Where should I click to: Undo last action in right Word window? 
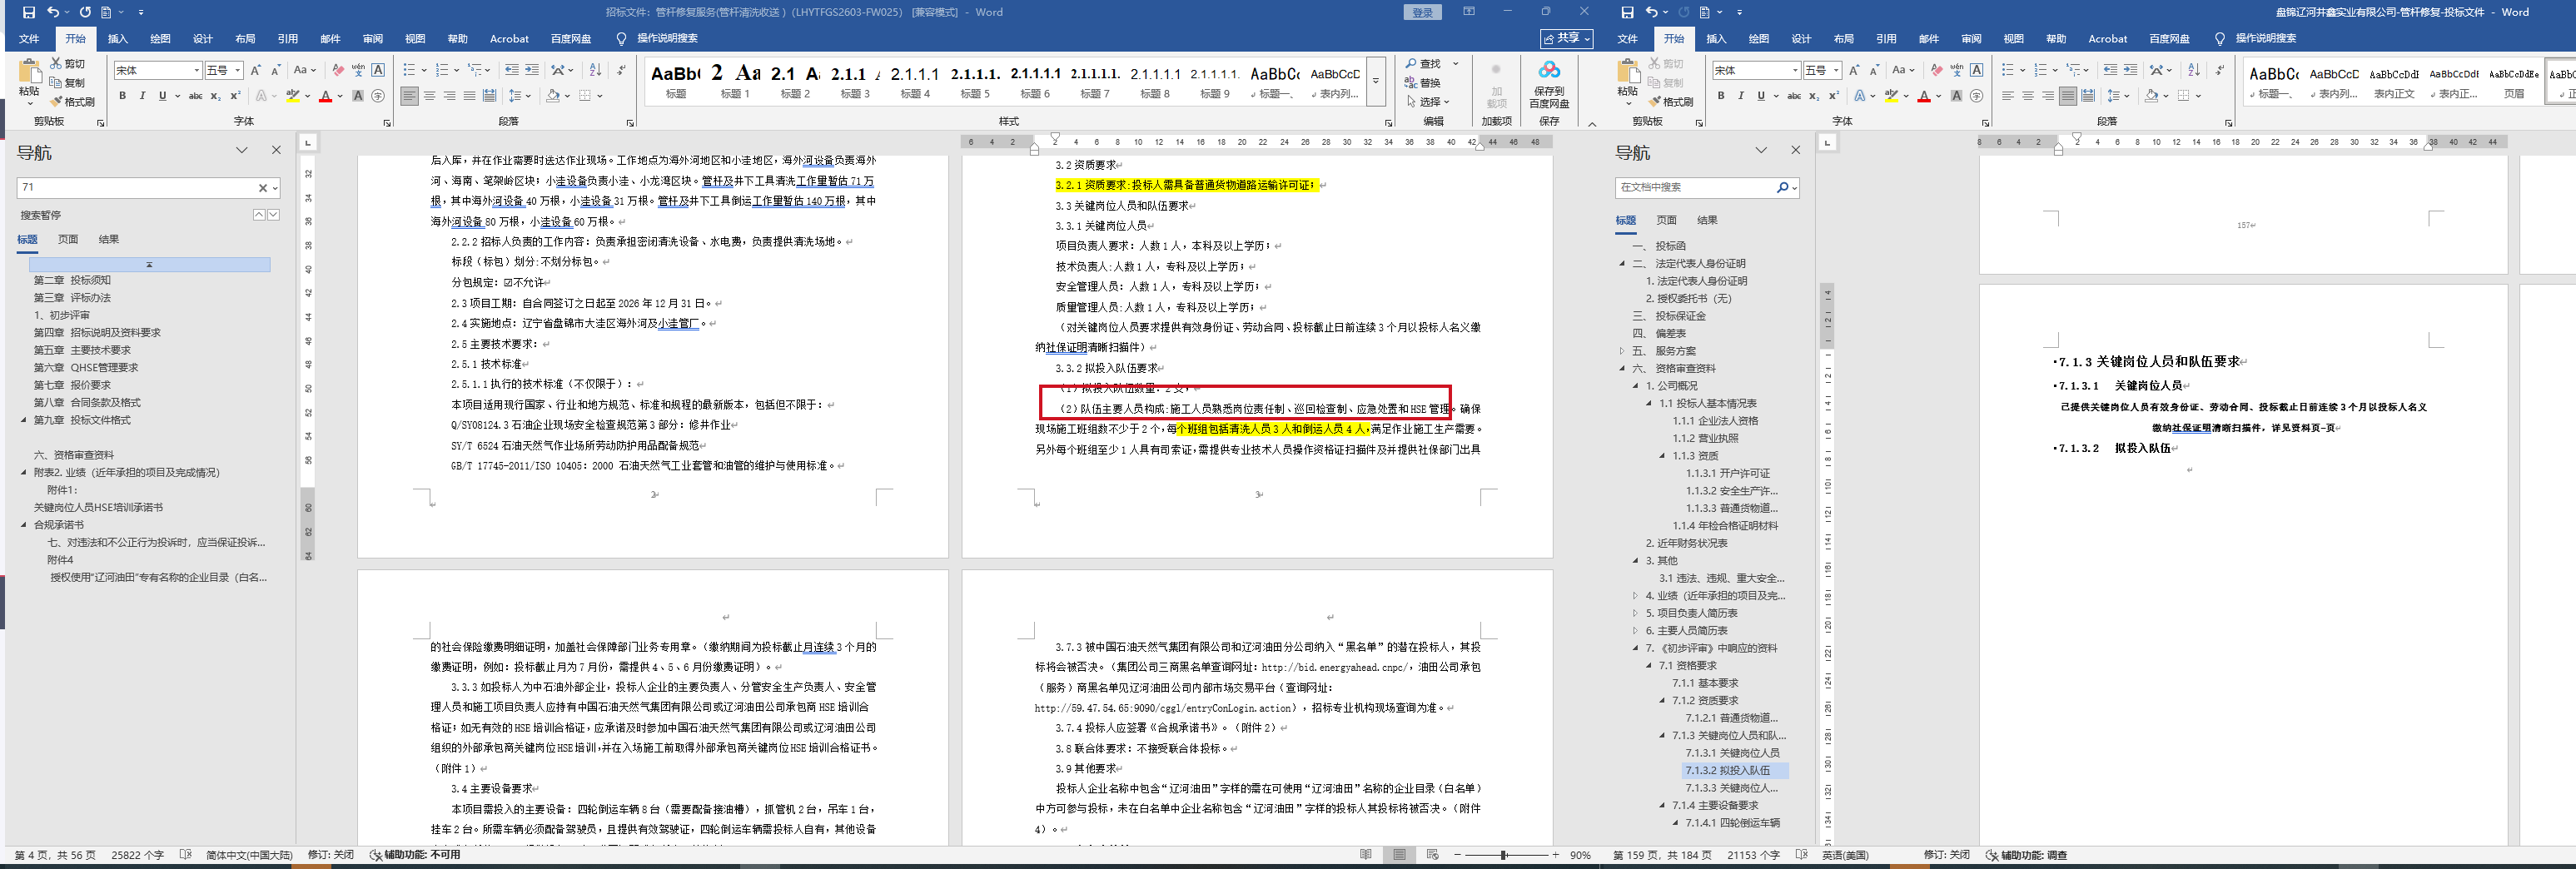(x=1652, y=12)
